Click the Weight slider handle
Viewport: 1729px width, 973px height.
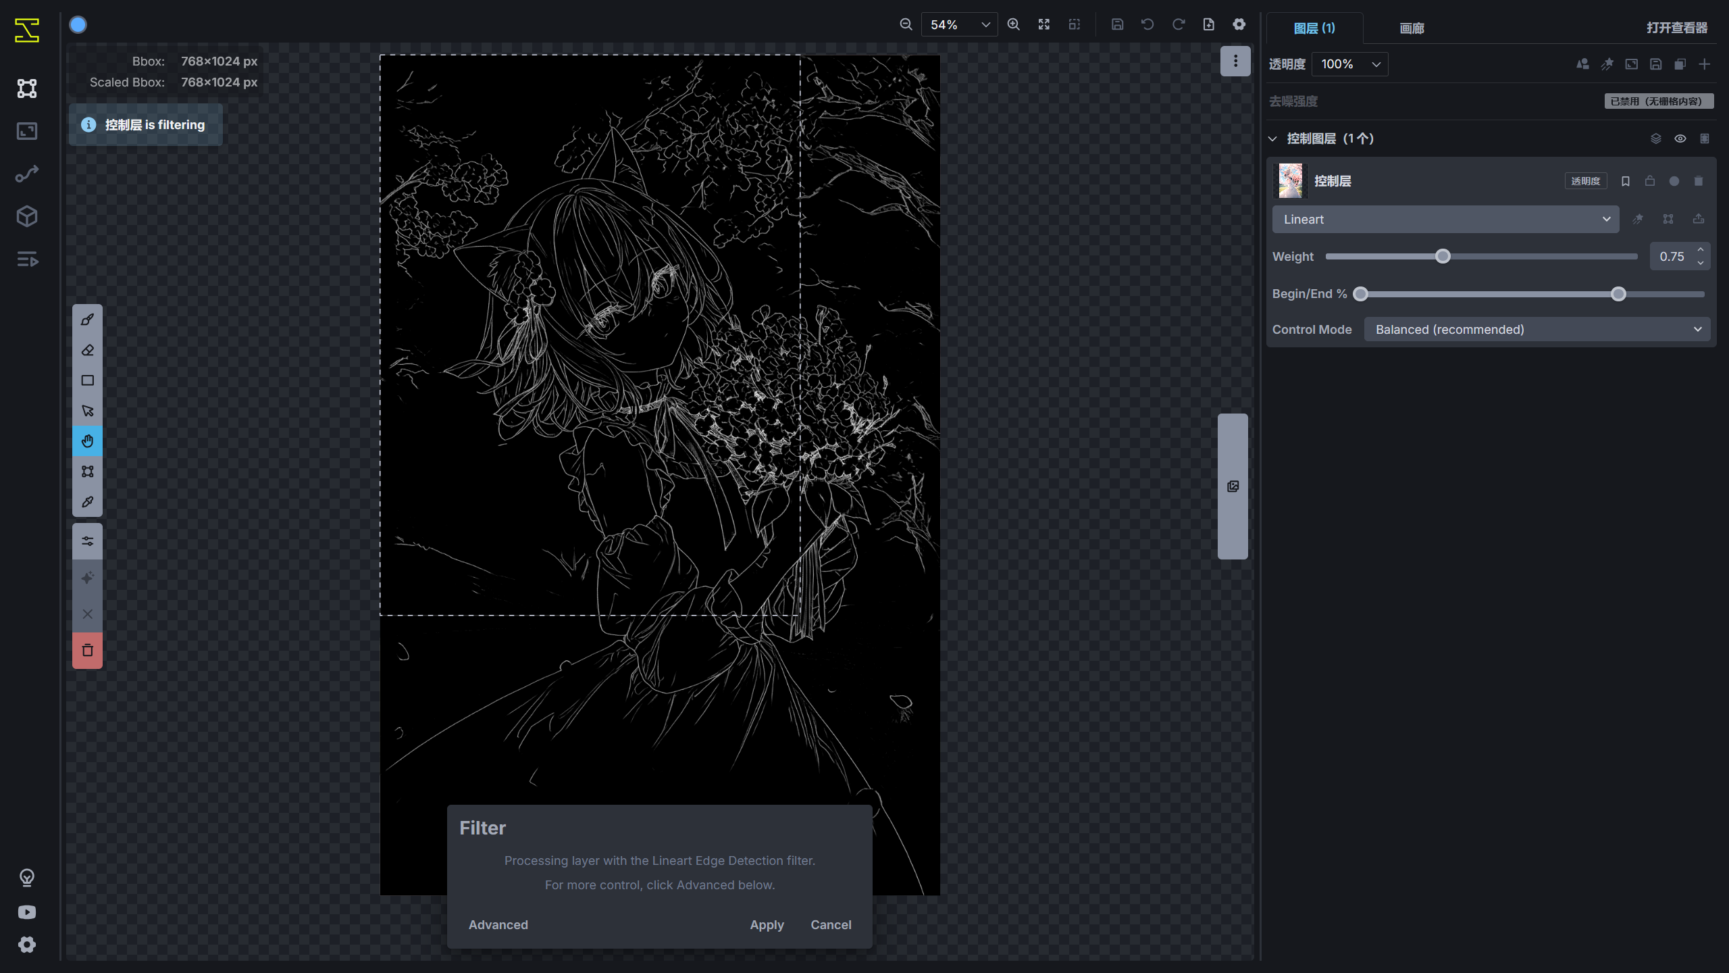coord(1443,256)
